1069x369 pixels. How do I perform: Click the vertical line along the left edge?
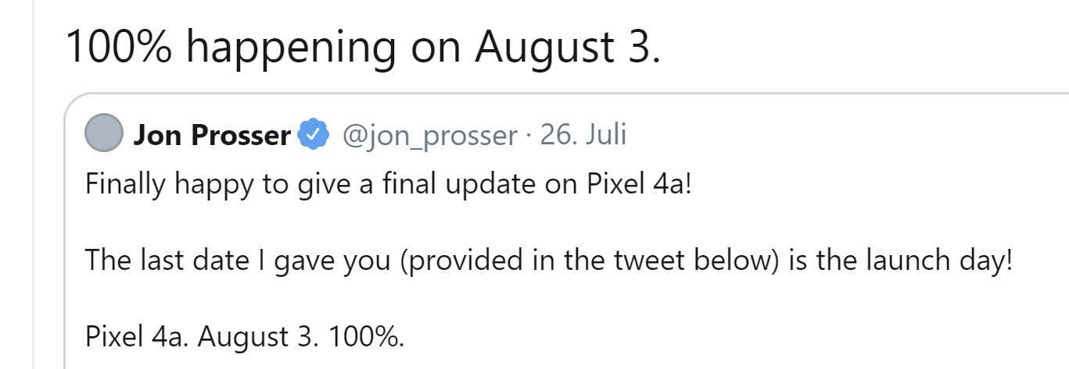point(34,184)
